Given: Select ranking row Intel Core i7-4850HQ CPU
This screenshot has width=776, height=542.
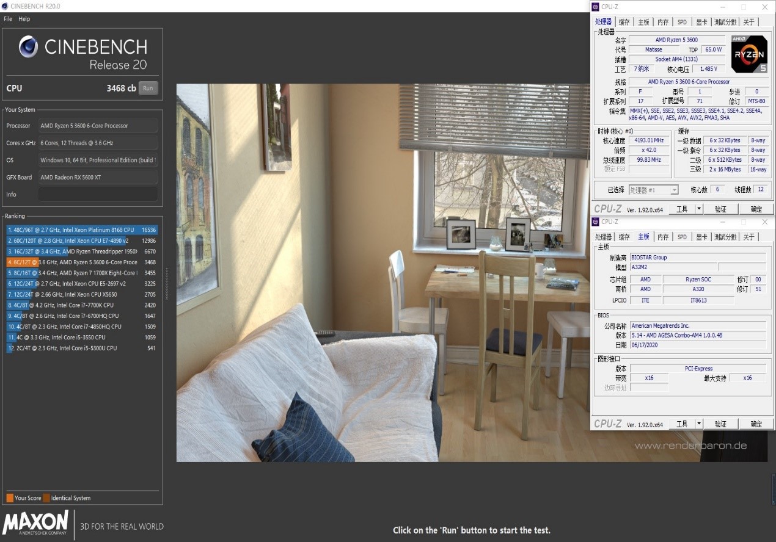Looking at the screenshot, I should click(x=82, y=327).
